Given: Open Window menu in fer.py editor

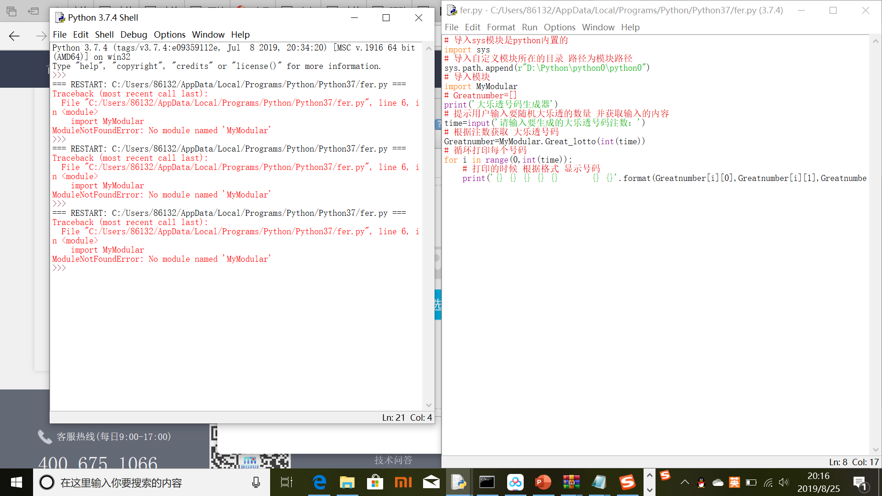Looking at the screenshot, I should click(x=598, y=27).
